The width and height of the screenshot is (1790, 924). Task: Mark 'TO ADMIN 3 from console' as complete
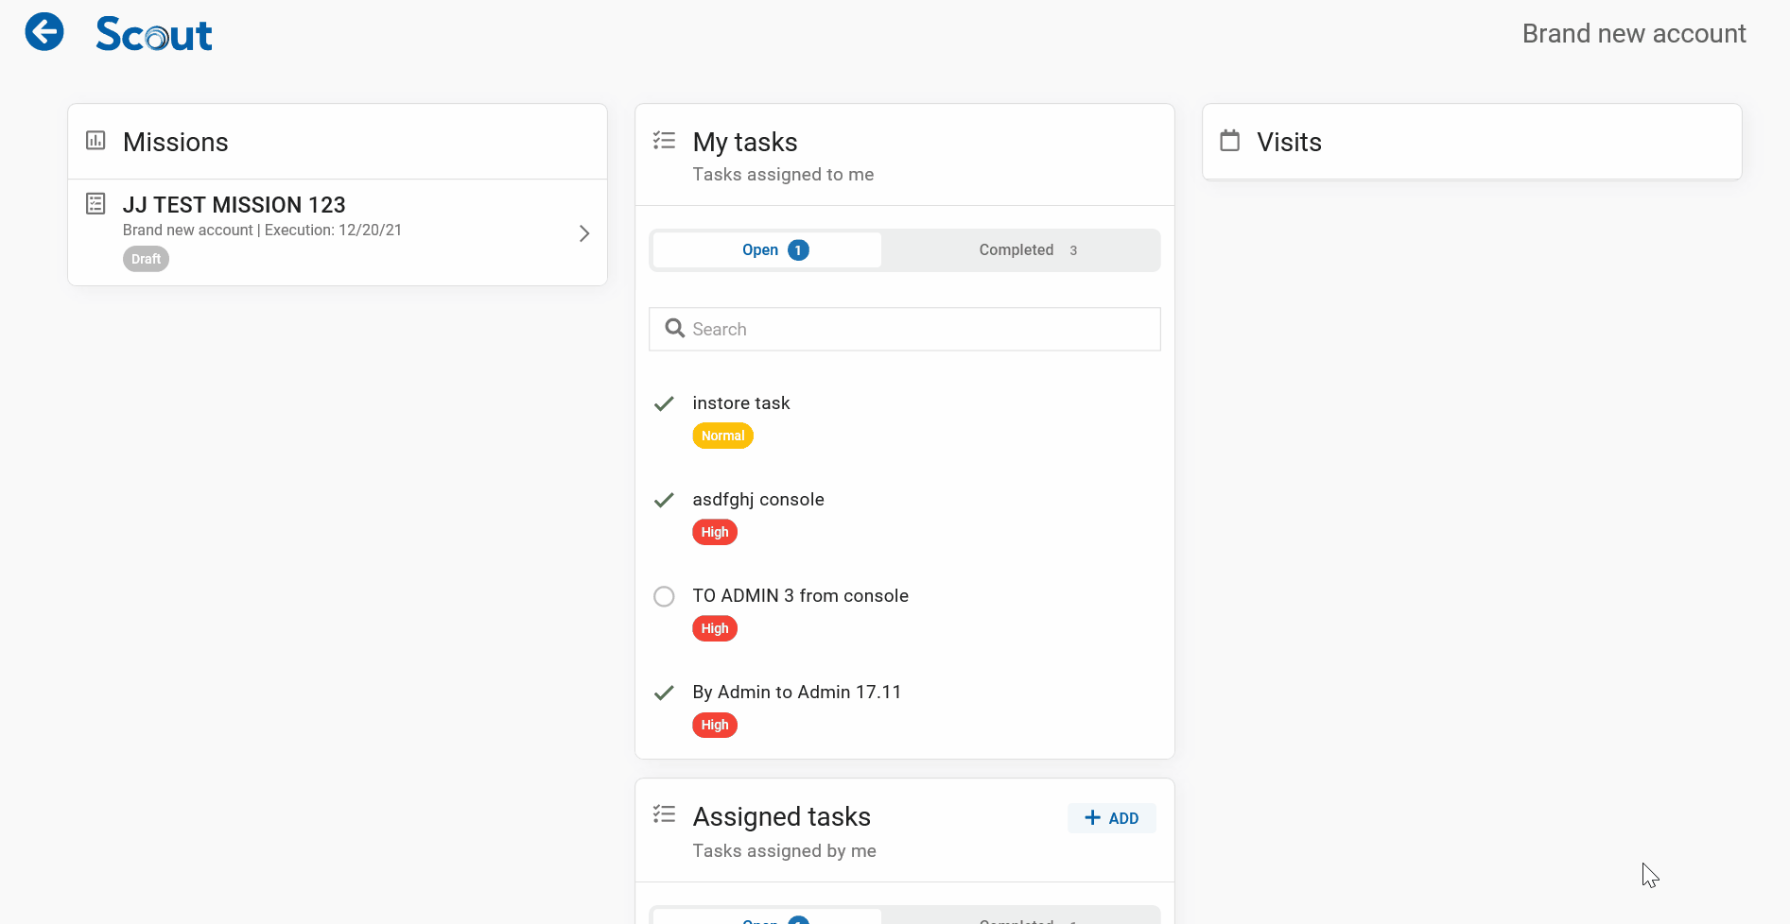pyautogui.click(x=664, y=596)
